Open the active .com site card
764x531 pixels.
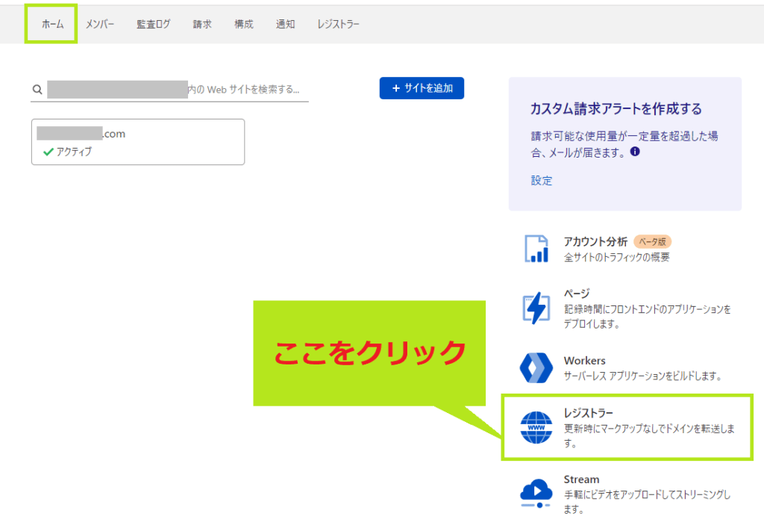click(137, 142)
